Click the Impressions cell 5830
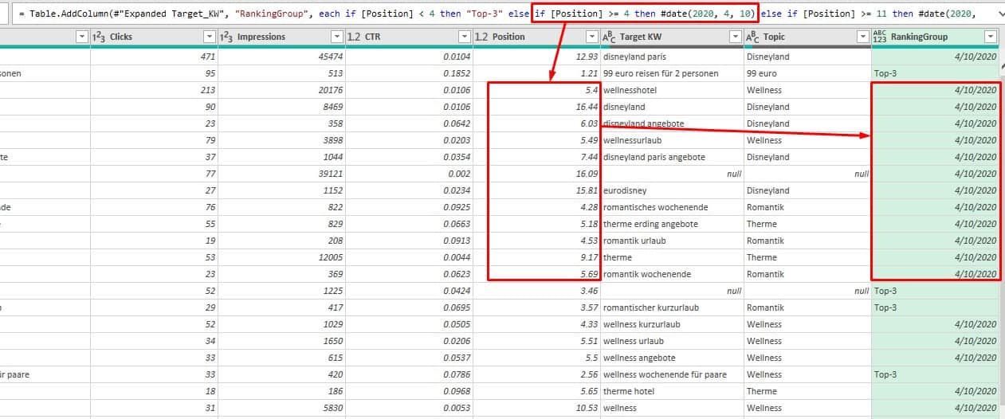The width and height of the screenshot is (1005, 419). click(x=281, y=408)
